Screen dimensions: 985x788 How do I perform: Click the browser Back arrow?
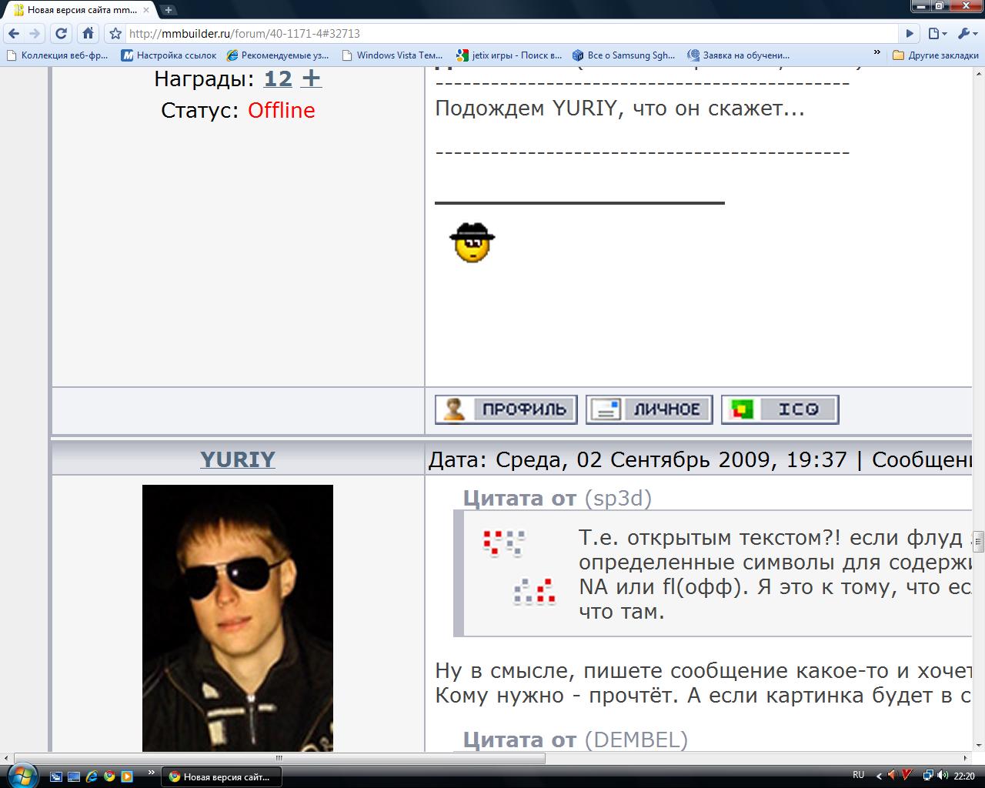pyautogui.click(x=14, y=33)
